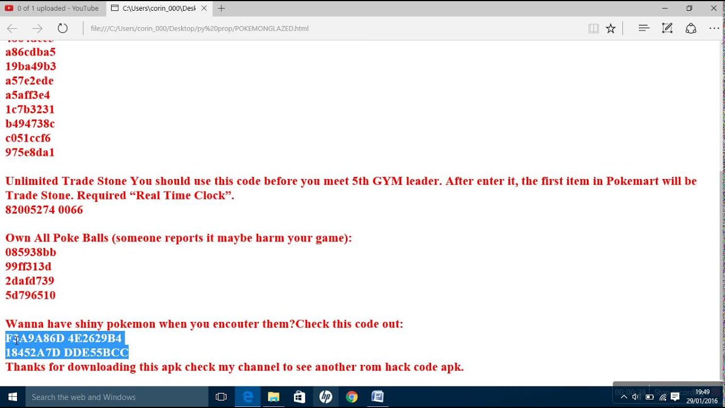This screenshot has height=408, width=725.
Task: Click the Own All Poke Balls heading
Action: click(x=178, y=238)
